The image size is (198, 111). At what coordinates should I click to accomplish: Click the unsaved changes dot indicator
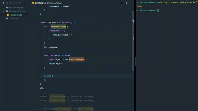[x=126, y=3]
